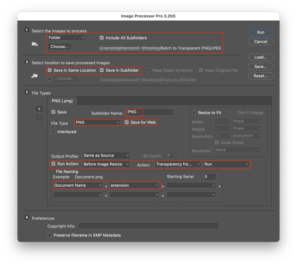The height and width of the screenshot is (265, 297).
Task: Toggle Don't Enlarge checkbox
Action: tap(234, 113)
